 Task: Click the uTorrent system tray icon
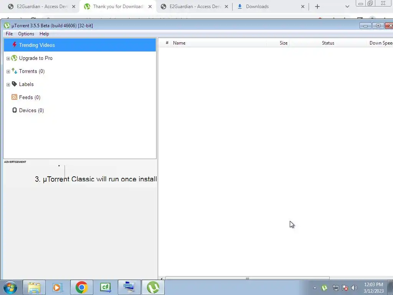click(x=324, y=288)
